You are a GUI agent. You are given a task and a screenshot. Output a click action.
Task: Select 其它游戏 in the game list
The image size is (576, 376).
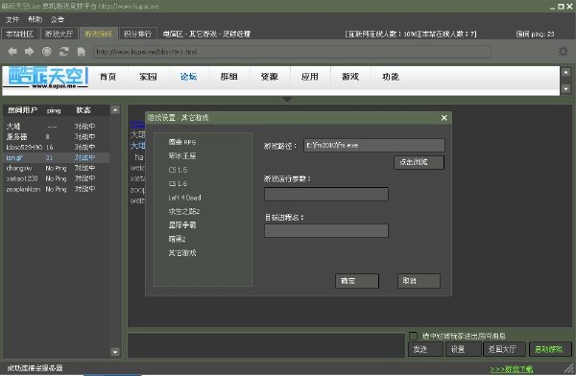click(182, 253)
